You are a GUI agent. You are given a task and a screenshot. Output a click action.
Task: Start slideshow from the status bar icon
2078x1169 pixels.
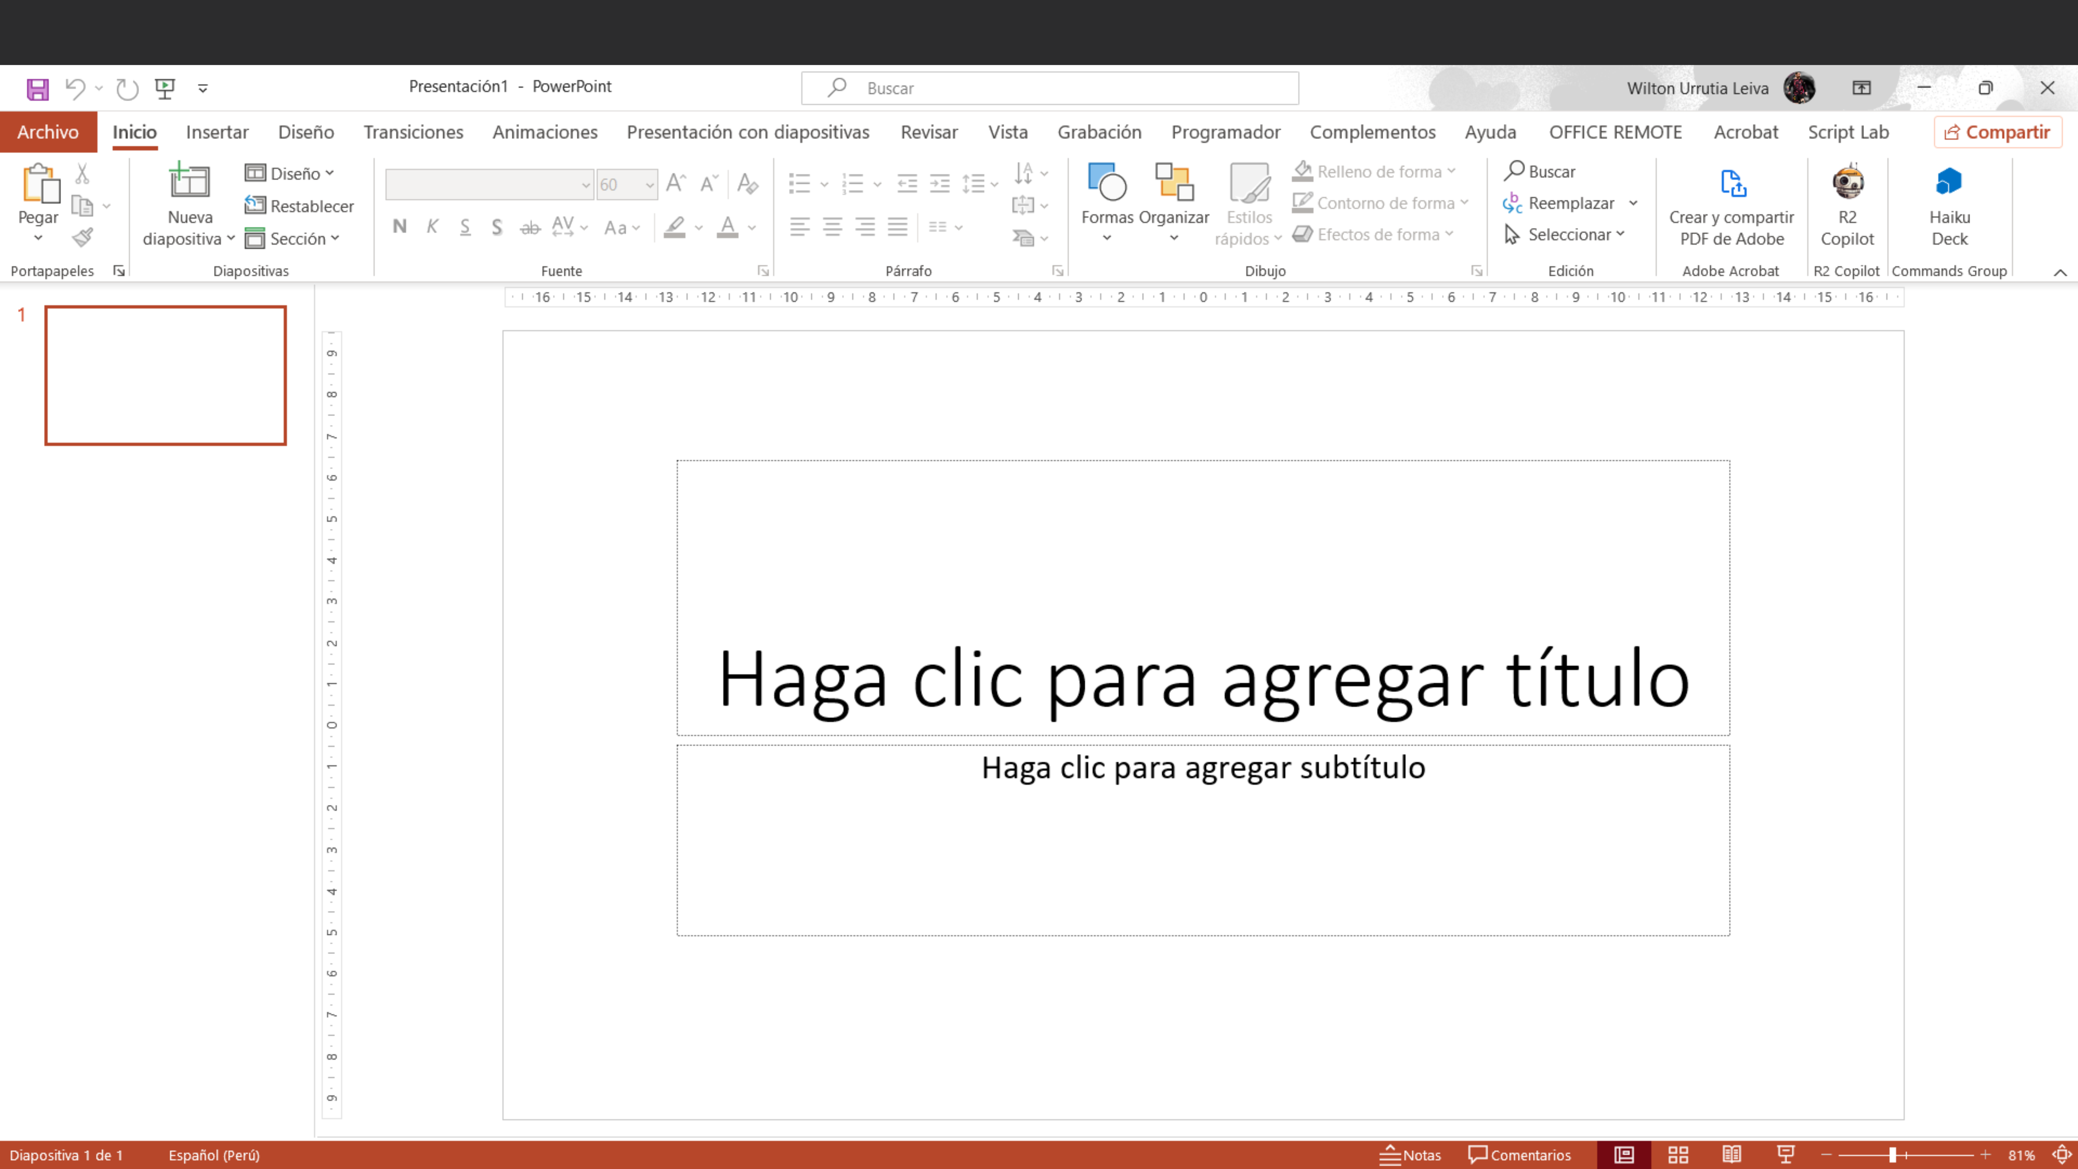(1786, 1154)
